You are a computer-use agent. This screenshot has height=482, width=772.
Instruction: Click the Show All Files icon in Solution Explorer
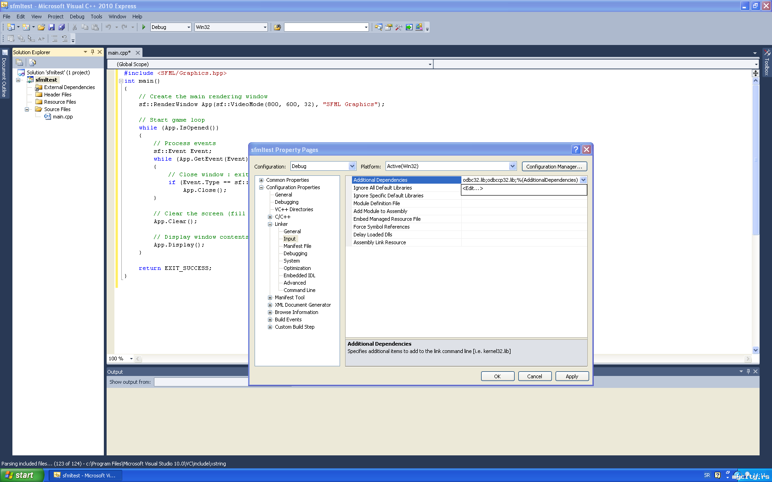[32, 62]
